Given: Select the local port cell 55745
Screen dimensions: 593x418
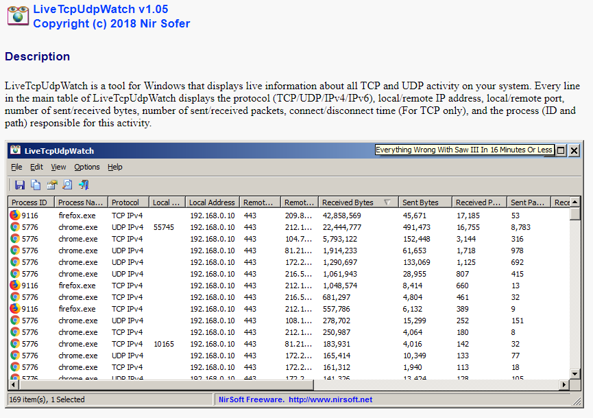Looking at the screenshot, I should 164,227.
